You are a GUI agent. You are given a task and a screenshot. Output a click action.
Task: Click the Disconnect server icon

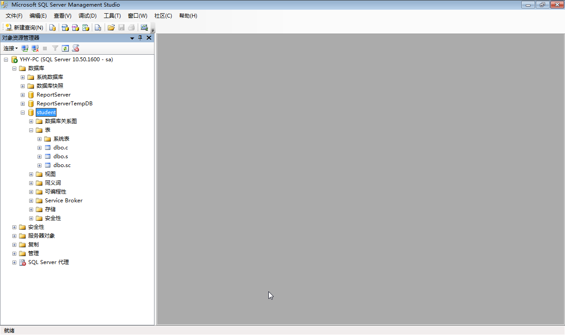[35, 48]
